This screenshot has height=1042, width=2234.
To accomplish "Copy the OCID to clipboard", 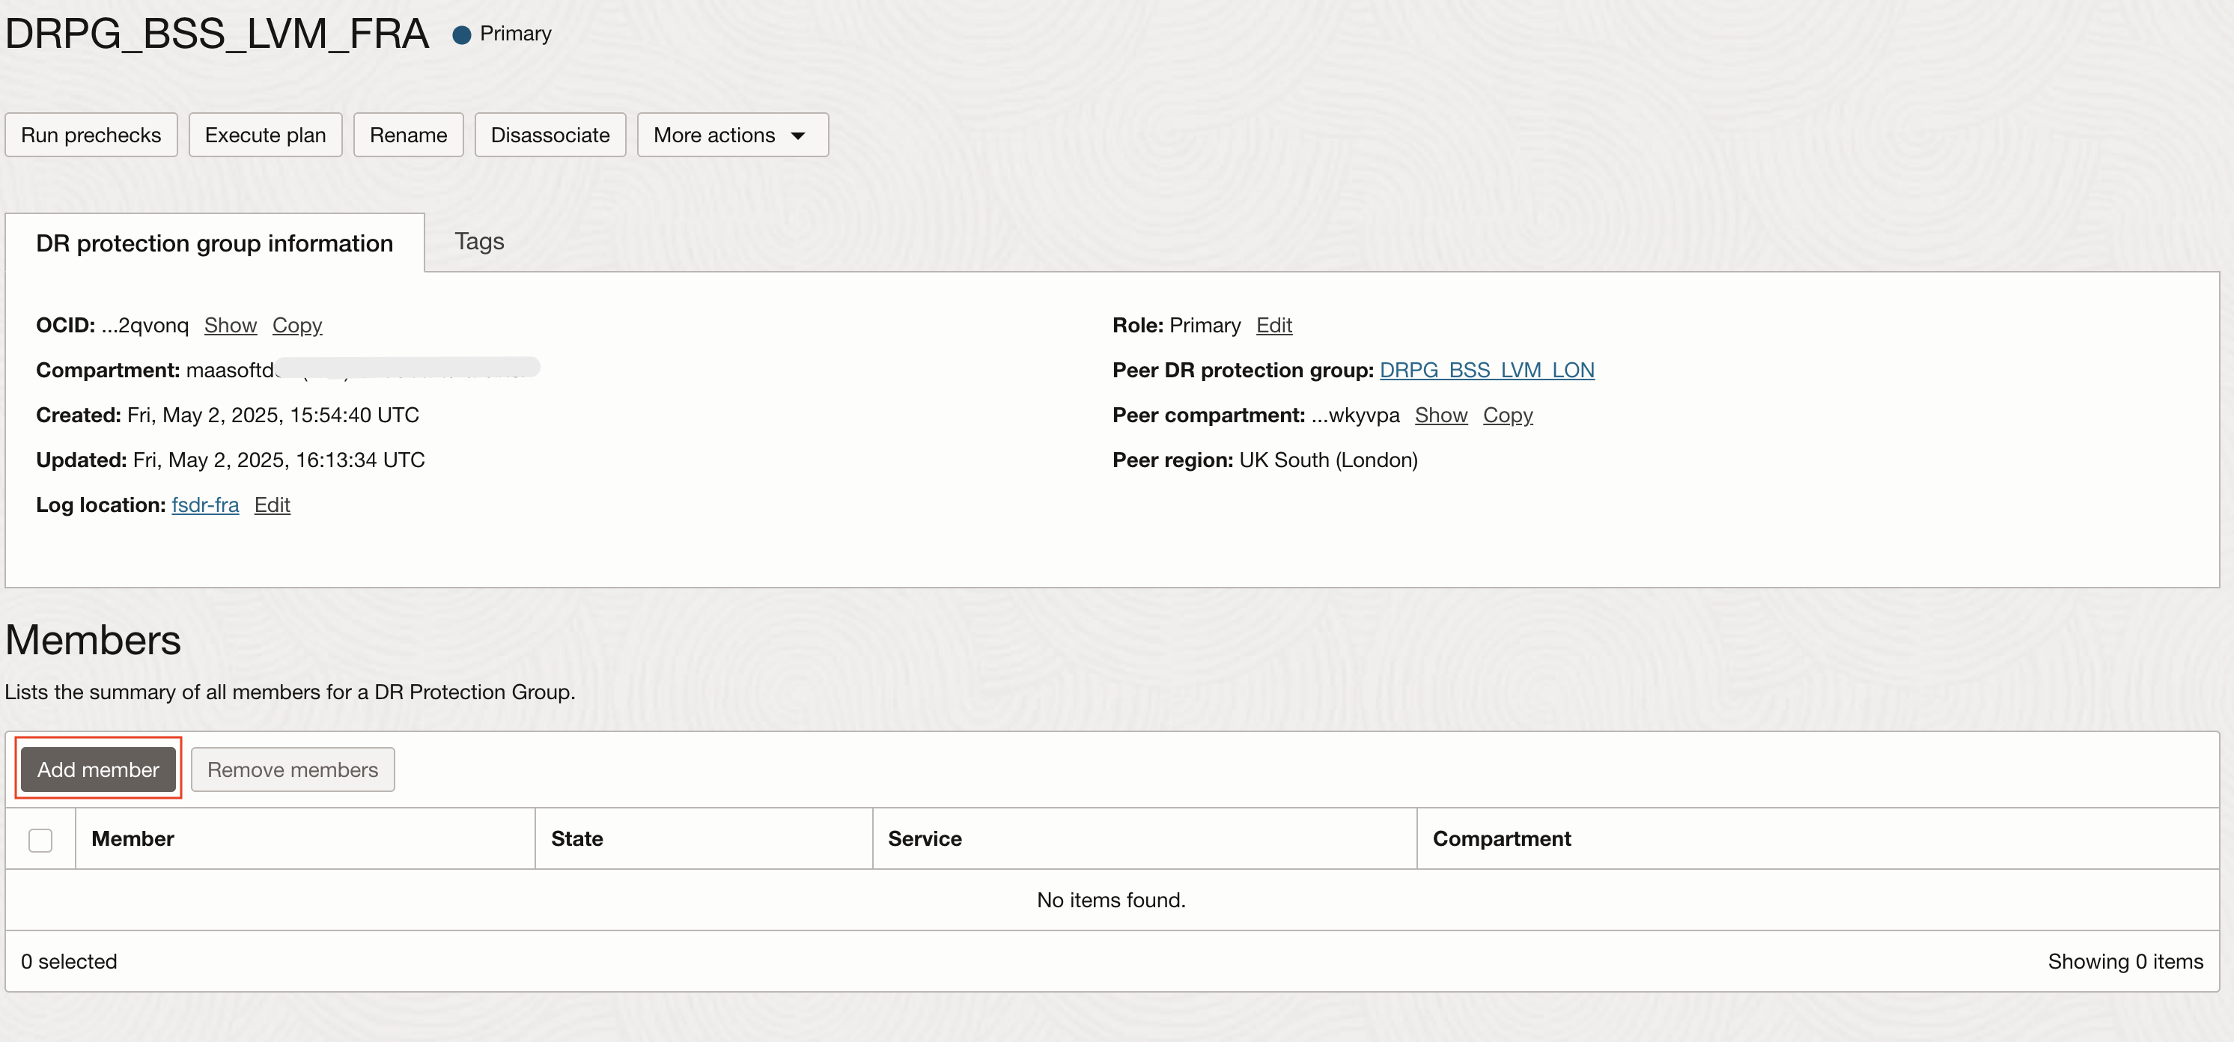I will tap(296, 325).
